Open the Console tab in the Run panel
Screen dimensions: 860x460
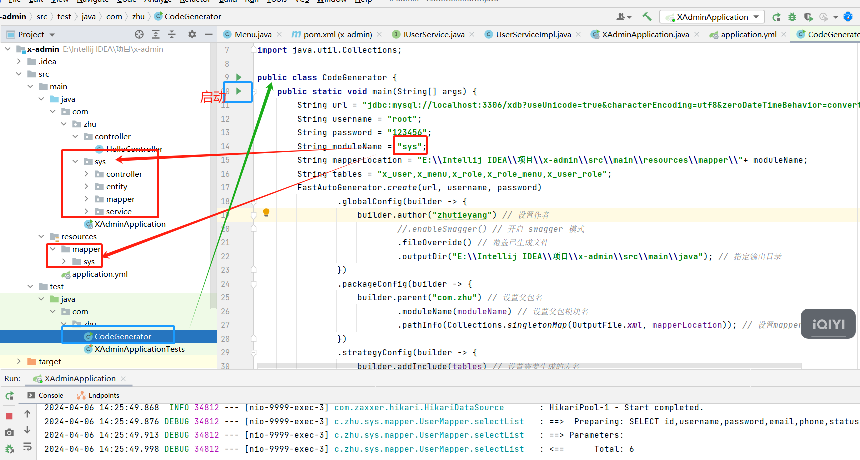click(x=45, y=395)
